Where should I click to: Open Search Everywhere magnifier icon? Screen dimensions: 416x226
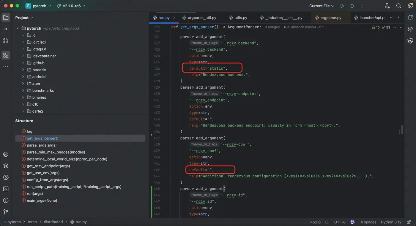399,6
